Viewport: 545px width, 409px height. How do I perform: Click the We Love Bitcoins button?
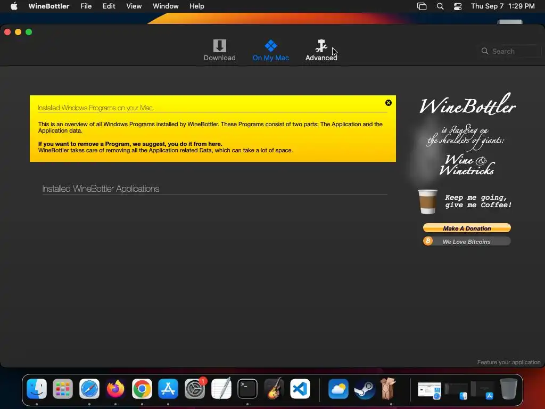[x=467, y=241]
